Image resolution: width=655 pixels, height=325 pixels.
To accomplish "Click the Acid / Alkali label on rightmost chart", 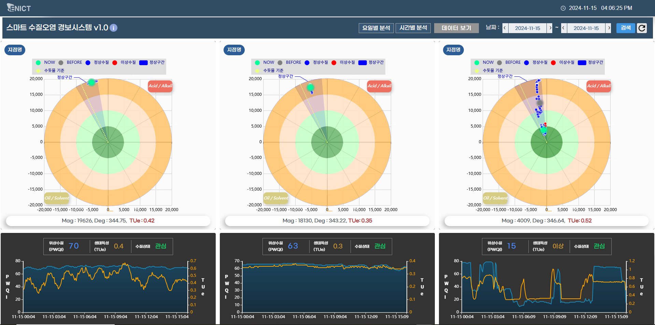I will [x=599, y=86].
